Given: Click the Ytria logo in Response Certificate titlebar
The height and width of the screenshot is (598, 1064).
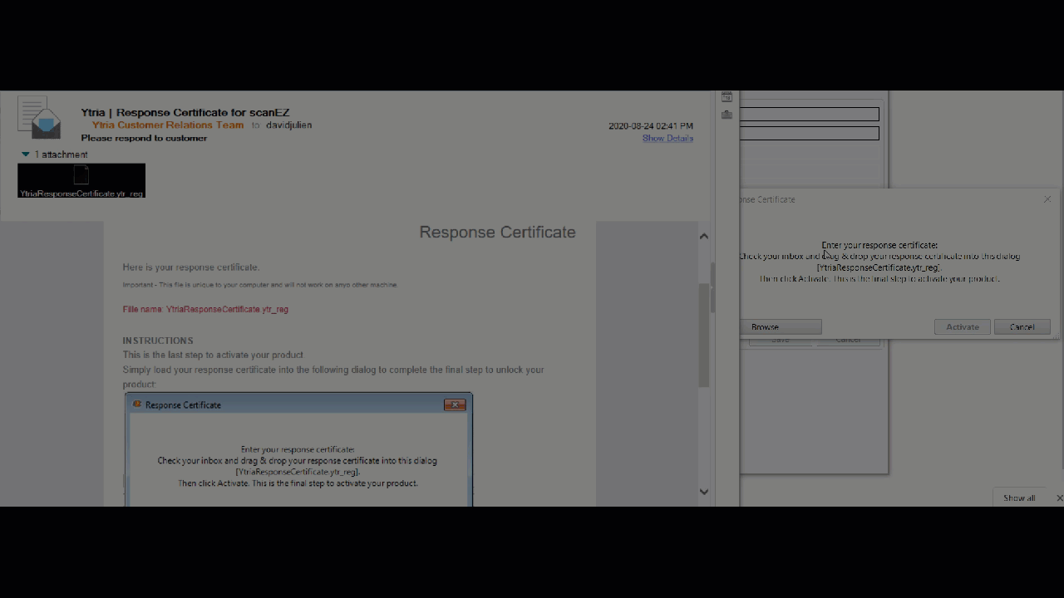Looking at the screenshot, I should tap(137, 404).
